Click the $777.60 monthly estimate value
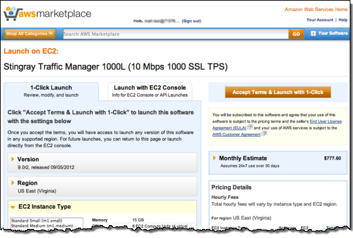 [x=332, y=158]
